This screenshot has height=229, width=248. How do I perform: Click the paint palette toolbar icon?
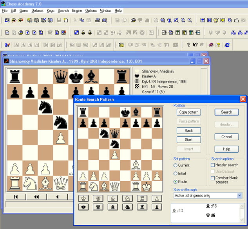point(216,20)
